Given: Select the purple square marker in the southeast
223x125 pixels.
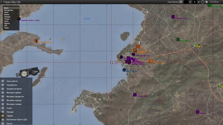Looking at the screenshot, I should tap(198, 112).
